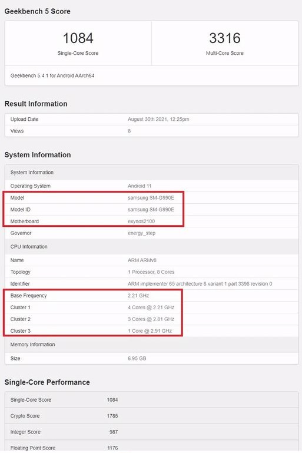The height and width of the screenshot is (453, 302).
Task: Select the Geekbench 5.4.1 for Android AArch64 text
Action: (52, 75)
